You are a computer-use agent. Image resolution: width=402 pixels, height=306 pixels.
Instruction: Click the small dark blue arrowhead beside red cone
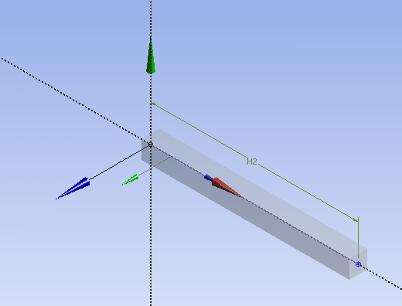click(x=208, y=177)
